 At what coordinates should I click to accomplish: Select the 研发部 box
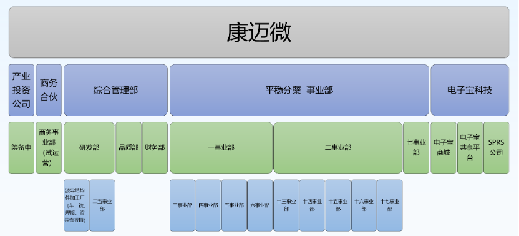pos(89,148)
